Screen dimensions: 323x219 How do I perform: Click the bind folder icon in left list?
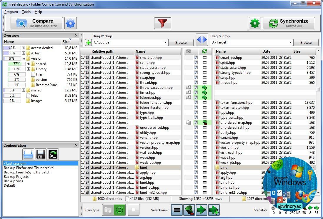pos(137,168)
